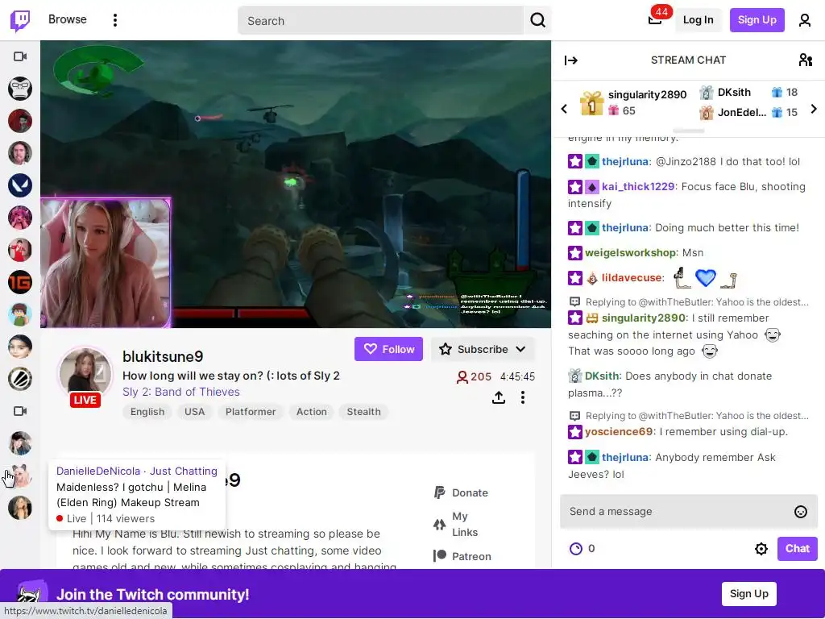Image resolution: width=825 pixels, height=619 pixels.
Task: Collapse the stream chat panel
Action: tap(571, 60)
